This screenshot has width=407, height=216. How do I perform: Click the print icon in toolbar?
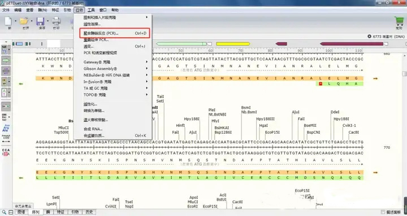coord(57,21)
